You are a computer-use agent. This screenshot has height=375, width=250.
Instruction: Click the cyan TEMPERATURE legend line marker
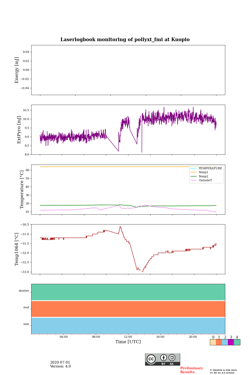pos(193,168)
